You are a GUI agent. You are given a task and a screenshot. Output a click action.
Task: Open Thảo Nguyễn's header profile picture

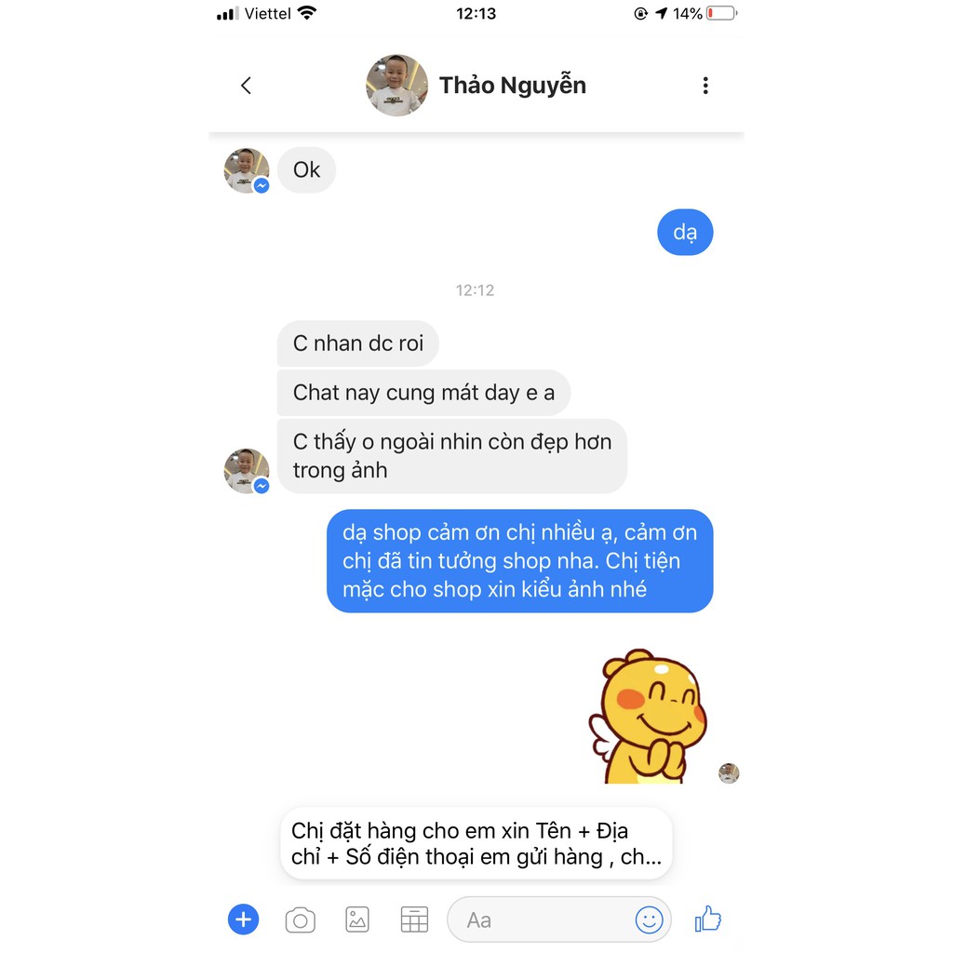click(396, 85)
